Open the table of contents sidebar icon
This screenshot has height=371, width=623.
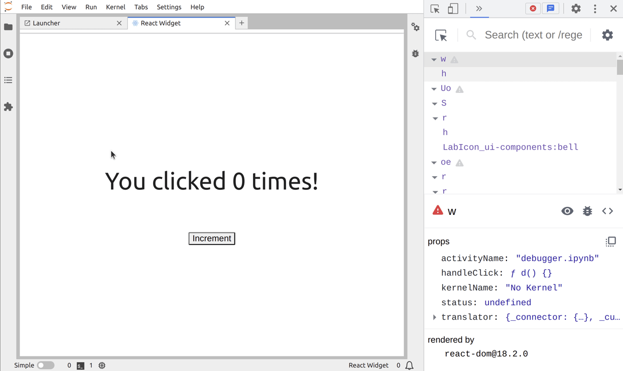(x=9, y=80)
